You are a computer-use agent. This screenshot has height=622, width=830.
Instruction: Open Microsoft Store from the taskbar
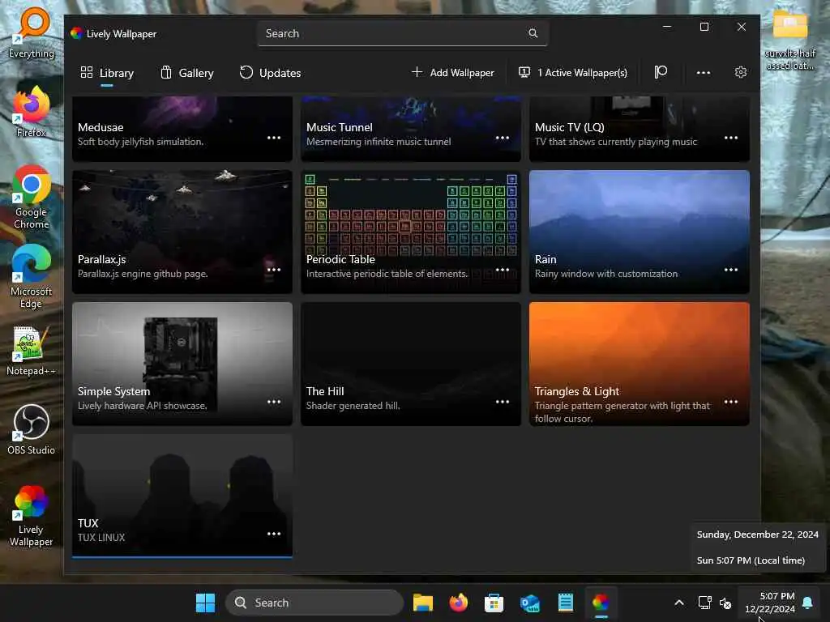click(x=494, y=603)
